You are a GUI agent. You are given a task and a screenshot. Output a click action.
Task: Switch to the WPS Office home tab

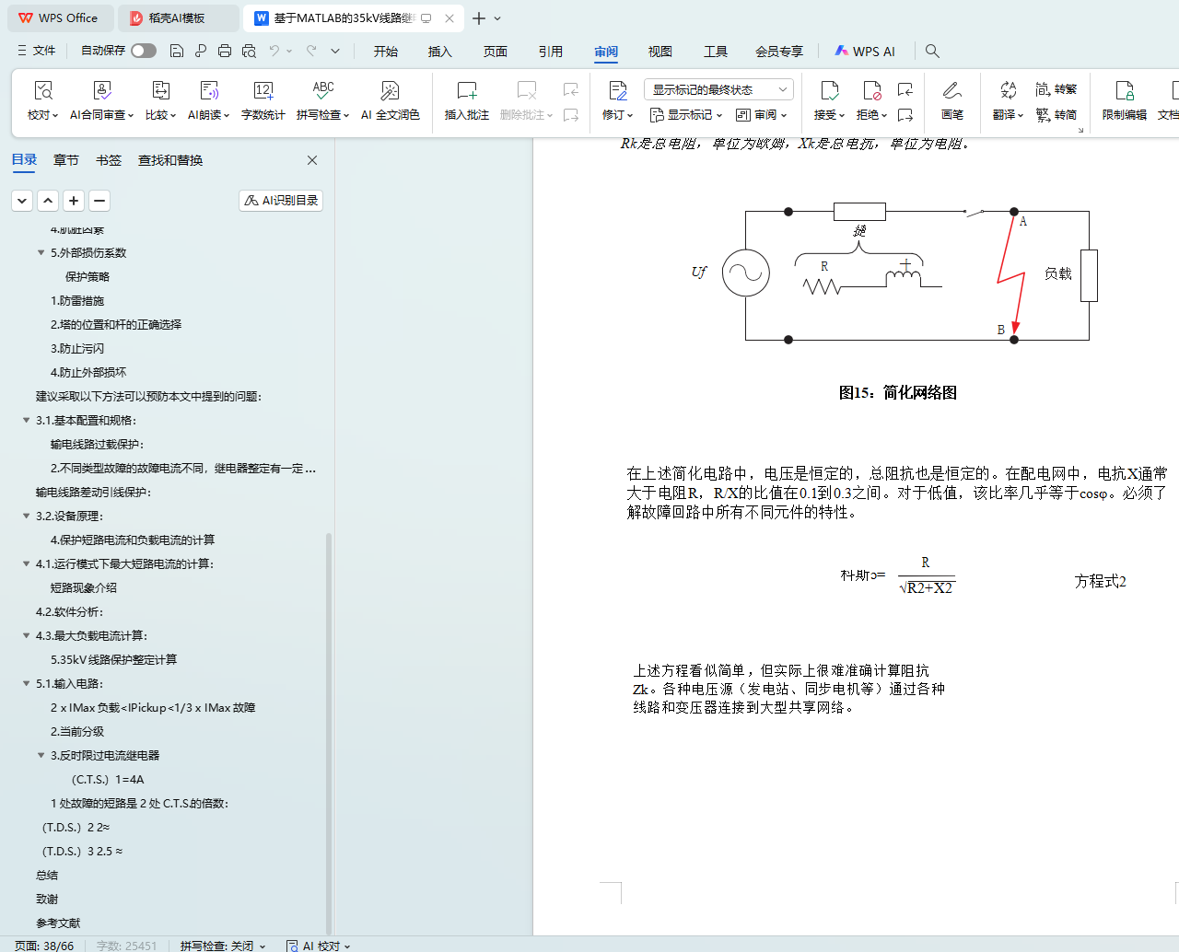[x=61, y=18]
